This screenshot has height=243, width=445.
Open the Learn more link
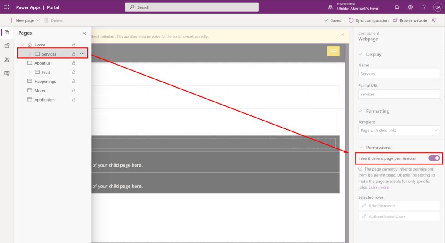pos(379,187)
